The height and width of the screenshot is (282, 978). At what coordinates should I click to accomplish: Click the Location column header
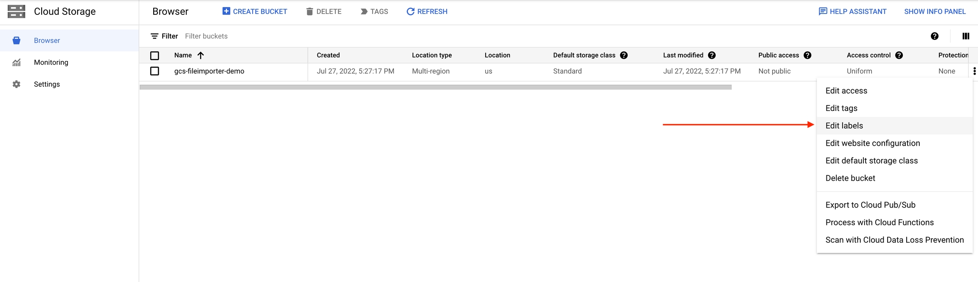497,55
